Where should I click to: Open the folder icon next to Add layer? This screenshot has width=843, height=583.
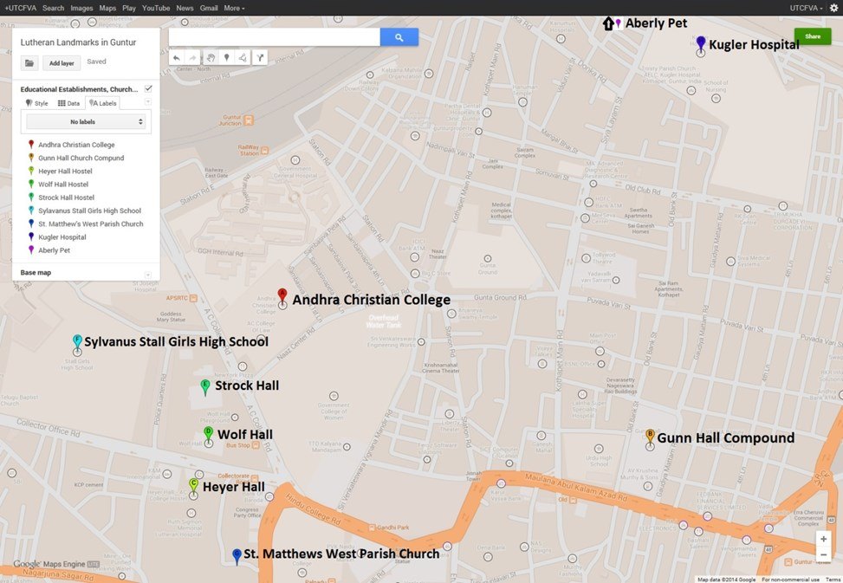pos(29,63)
